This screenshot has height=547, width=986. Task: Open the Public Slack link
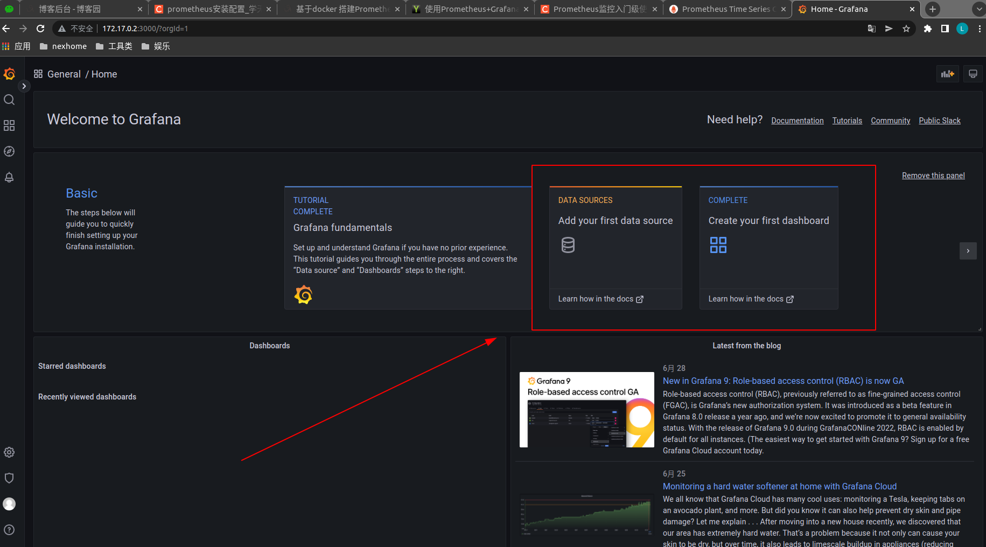[940, 121]
